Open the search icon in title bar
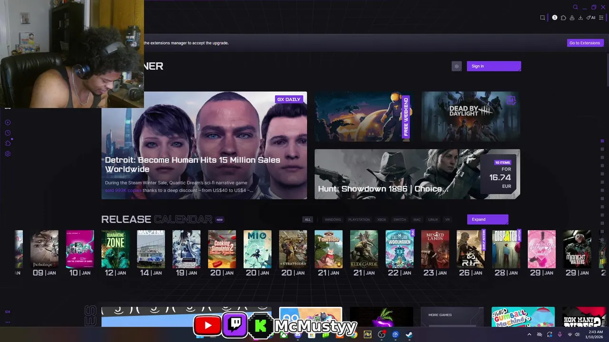 [575, 7]
